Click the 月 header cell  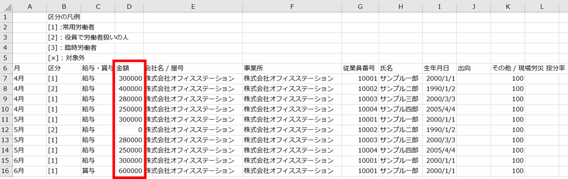[x=30, y=69]
